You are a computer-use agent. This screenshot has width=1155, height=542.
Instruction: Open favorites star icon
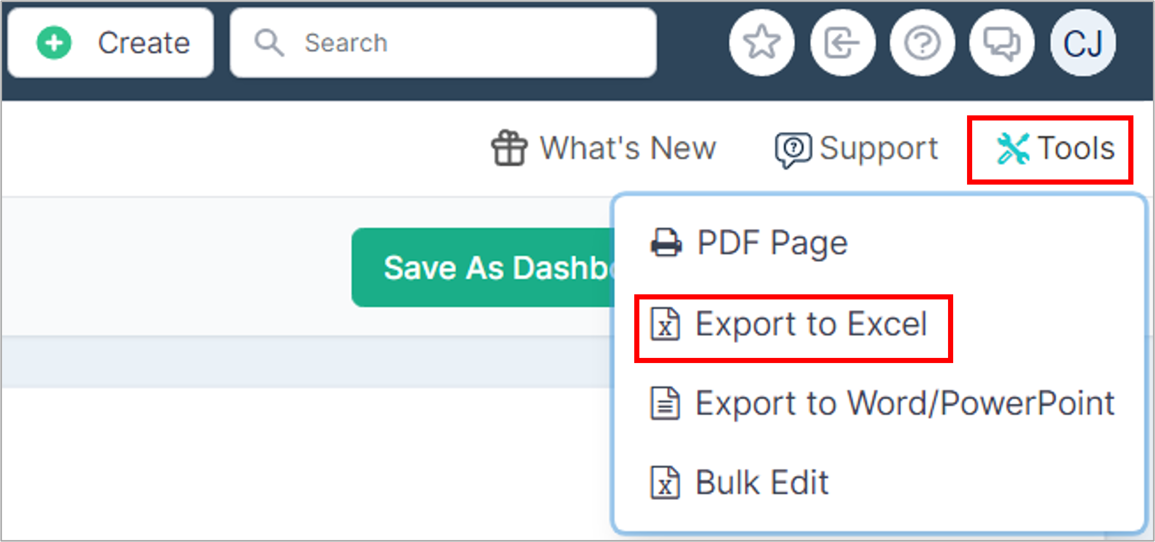pyautogui.click(x=762, y=43)
